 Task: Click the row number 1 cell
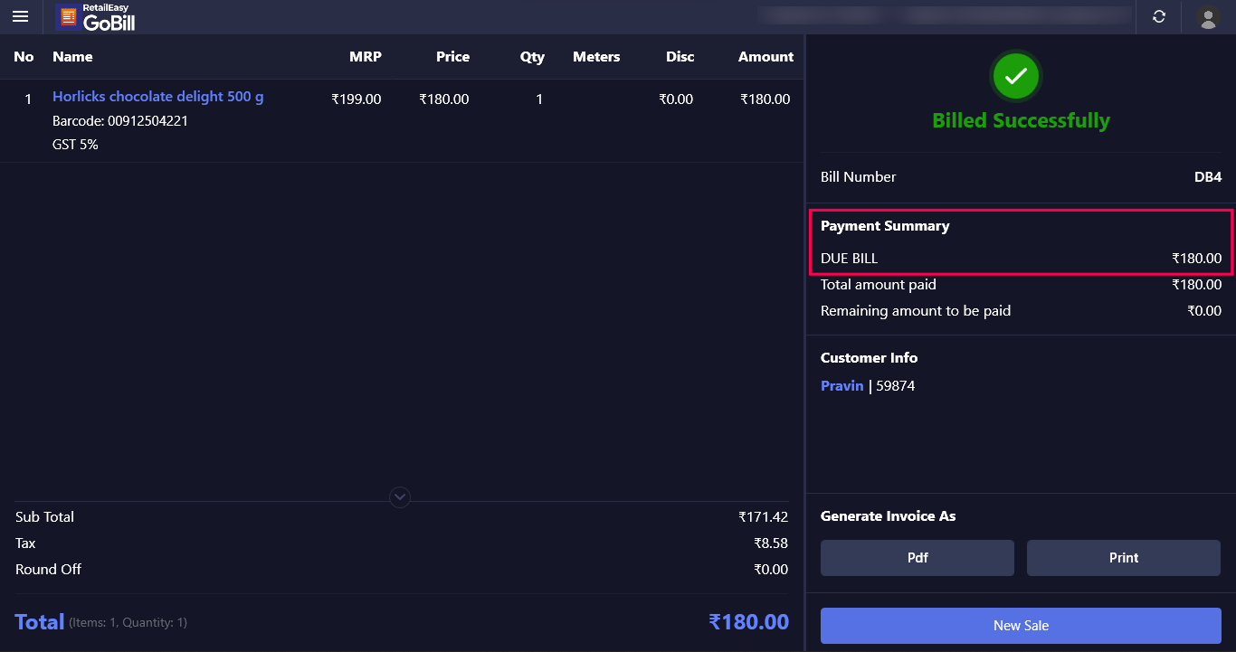28,99
